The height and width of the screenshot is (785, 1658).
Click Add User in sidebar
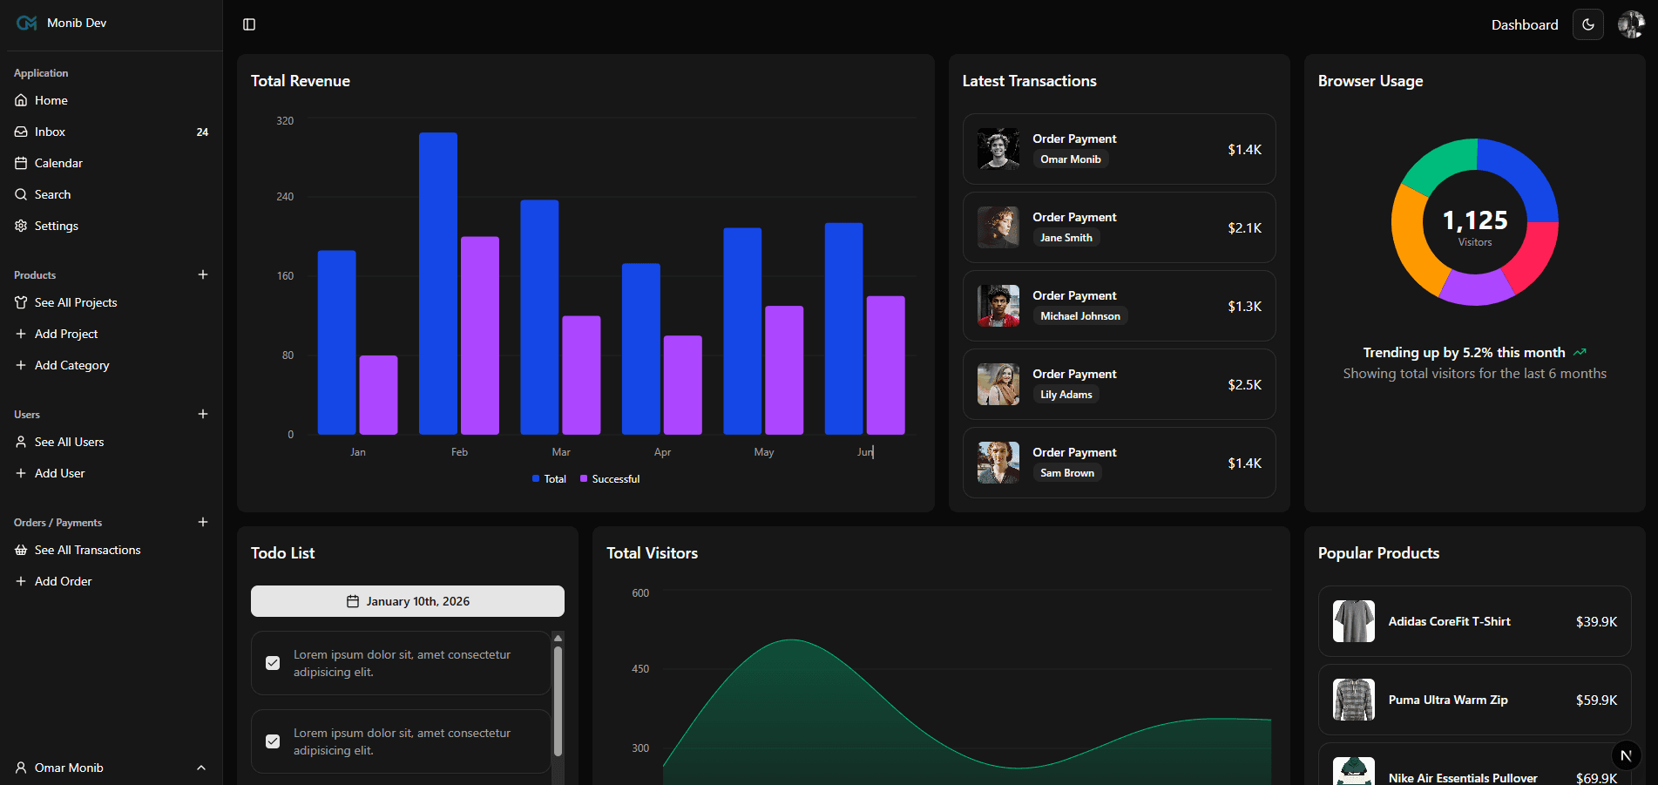pyautogui.click(x=112, y=473)
